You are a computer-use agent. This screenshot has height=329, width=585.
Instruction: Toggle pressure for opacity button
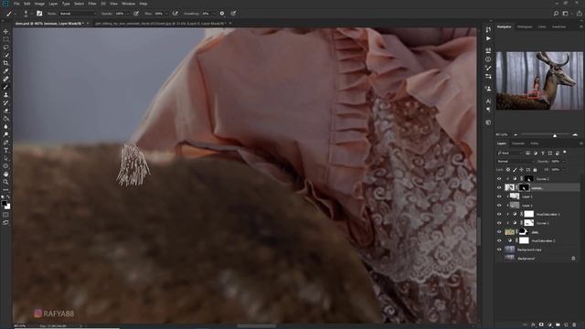click(136, 14)
